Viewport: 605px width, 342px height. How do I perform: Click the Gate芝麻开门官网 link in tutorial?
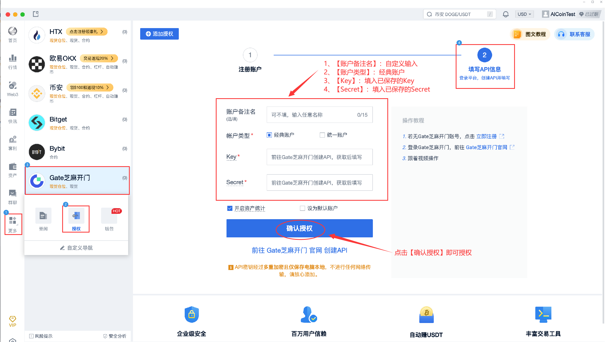(x=487, y=147)
